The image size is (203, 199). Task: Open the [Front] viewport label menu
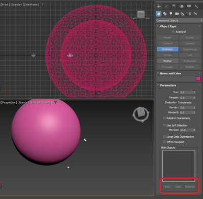(5, 5)
